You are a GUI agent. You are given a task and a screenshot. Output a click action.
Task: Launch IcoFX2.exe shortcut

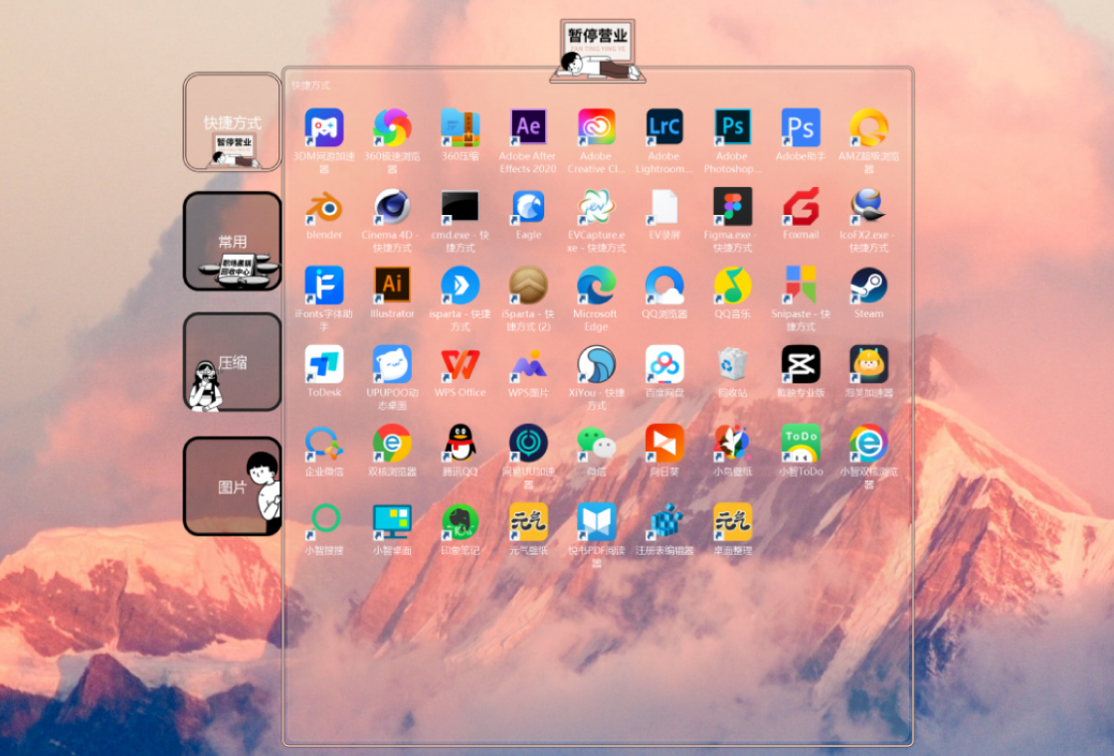point(869,206)
